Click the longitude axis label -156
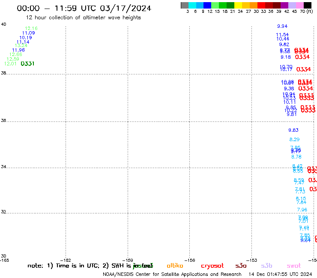Viewport: 317px width, 278px height. 190,260
